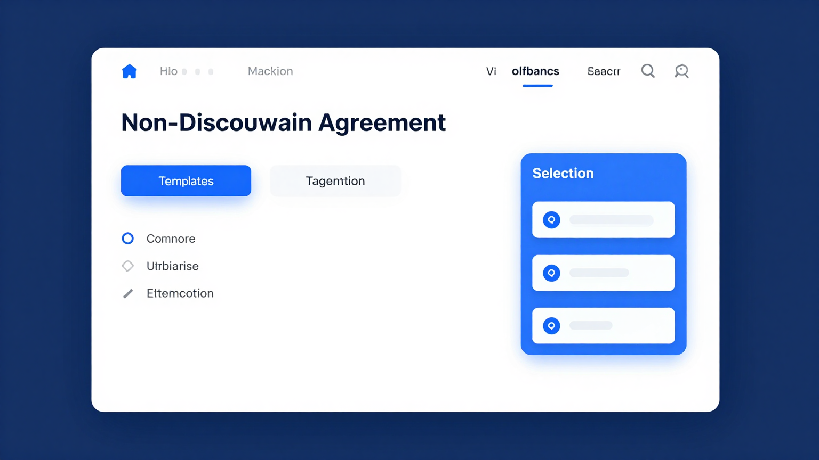Click the Selection panel heading
819x460 pixels.
click(x=563, y=174)
